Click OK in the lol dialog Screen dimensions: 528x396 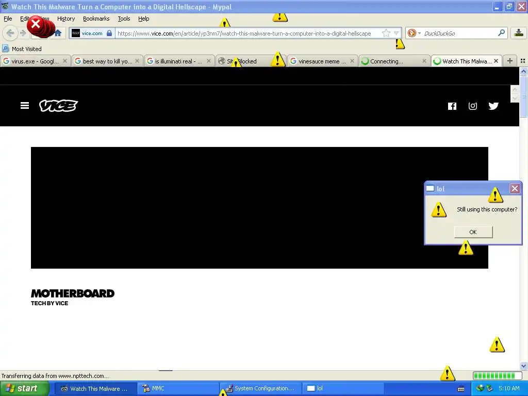473,232
